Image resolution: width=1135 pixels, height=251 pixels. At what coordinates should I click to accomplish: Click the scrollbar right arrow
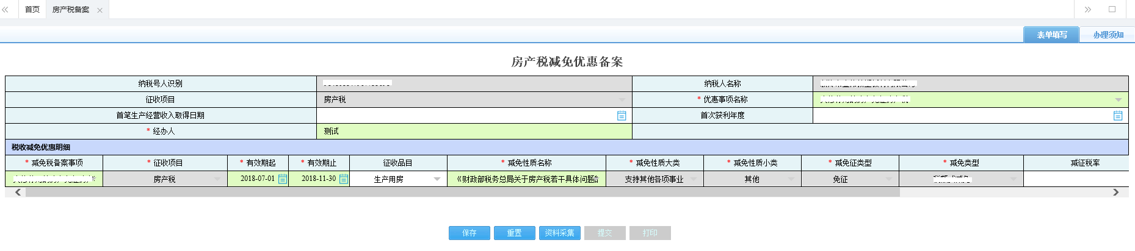[x=1116, y=192]
